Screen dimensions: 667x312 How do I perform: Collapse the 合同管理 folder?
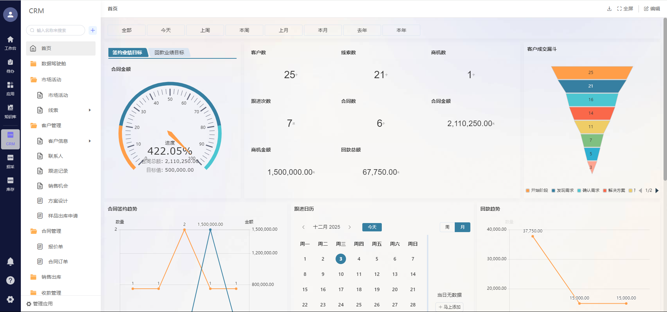coord(51,231)
